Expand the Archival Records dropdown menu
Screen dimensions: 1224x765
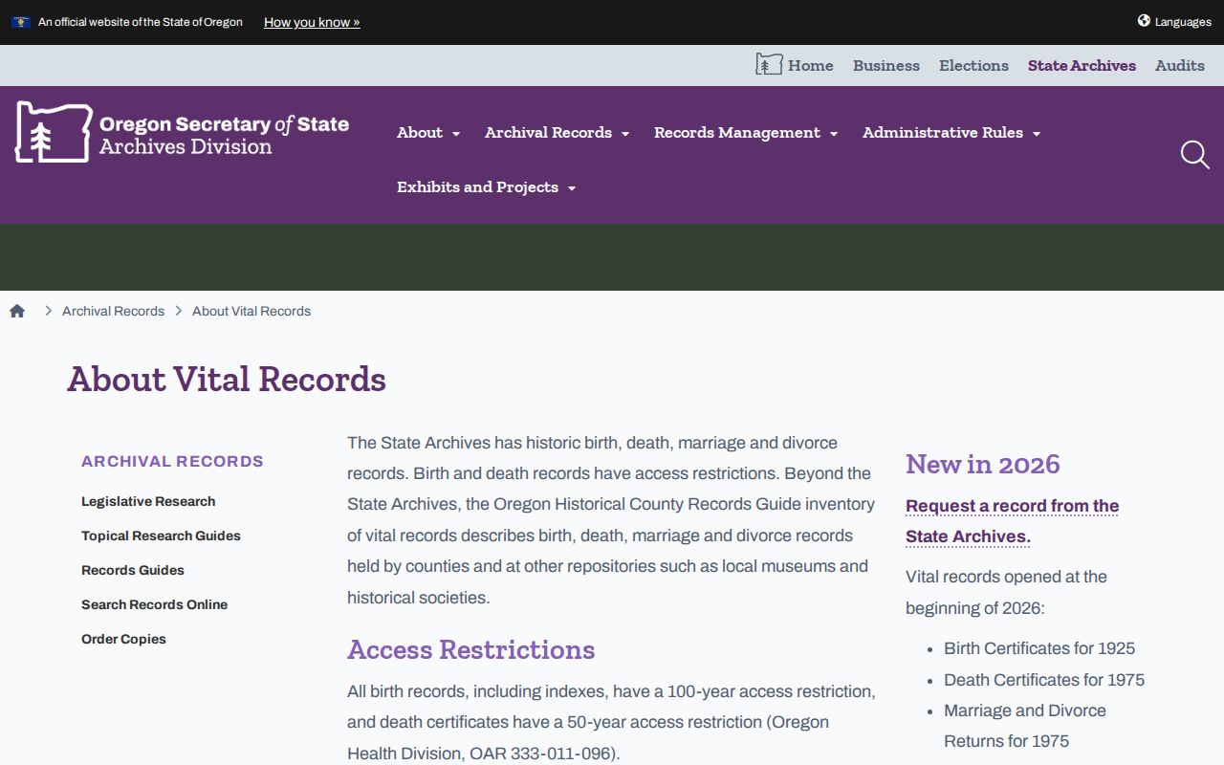pos(557,133)
